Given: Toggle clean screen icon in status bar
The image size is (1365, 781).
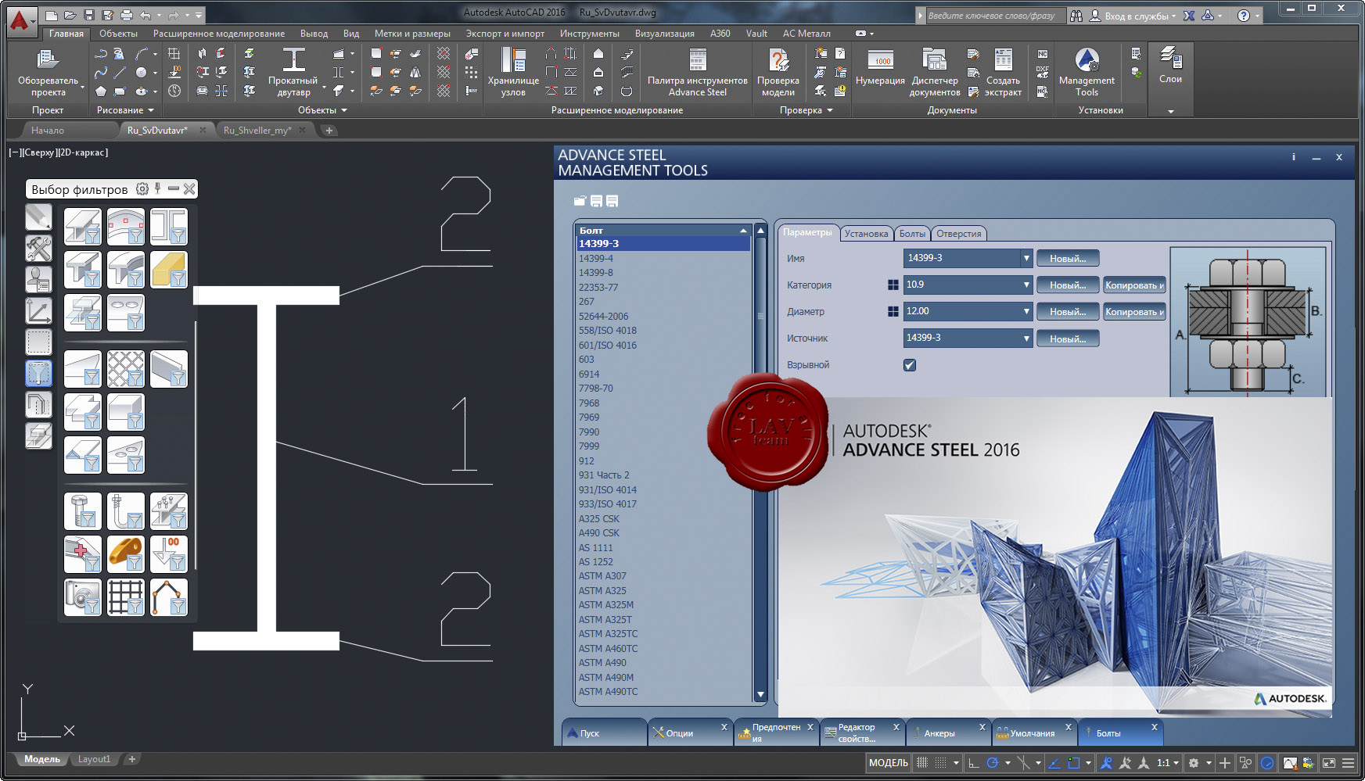Looking at the screenshot, I should pyautogui.click(x=1328, y=763).
